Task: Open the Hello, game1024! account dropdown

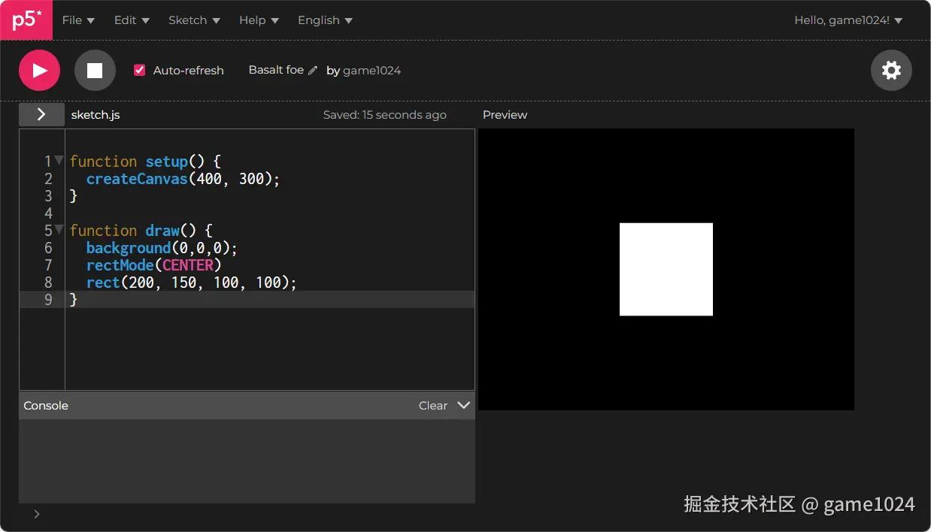Action: [x=848, y=20]
